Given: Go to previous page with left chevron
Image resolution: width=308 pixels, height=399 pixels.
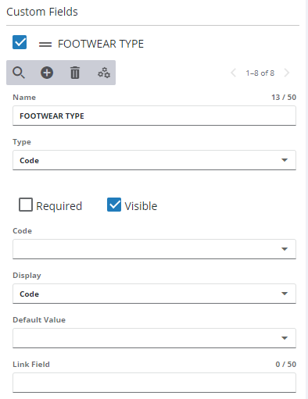Looking at the screenshot, I should [234, 73].
